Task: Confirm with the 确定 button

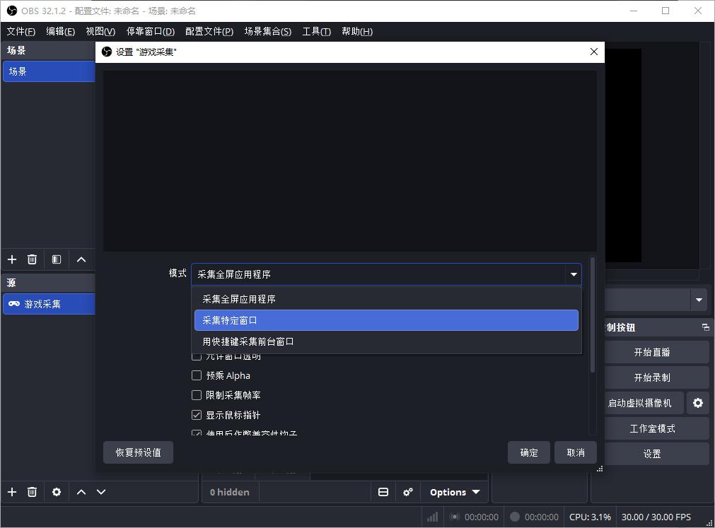Action: (x=529, y=452)
